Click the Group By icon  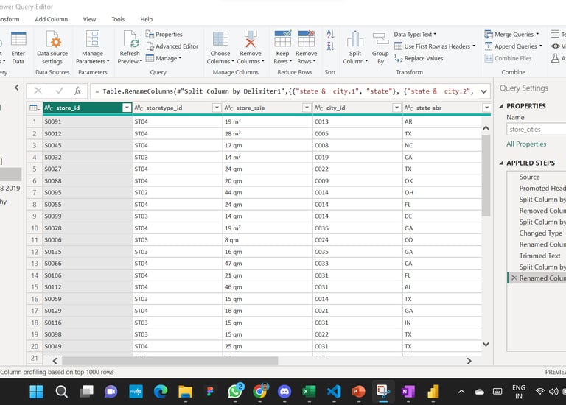[x=380, y=40]
